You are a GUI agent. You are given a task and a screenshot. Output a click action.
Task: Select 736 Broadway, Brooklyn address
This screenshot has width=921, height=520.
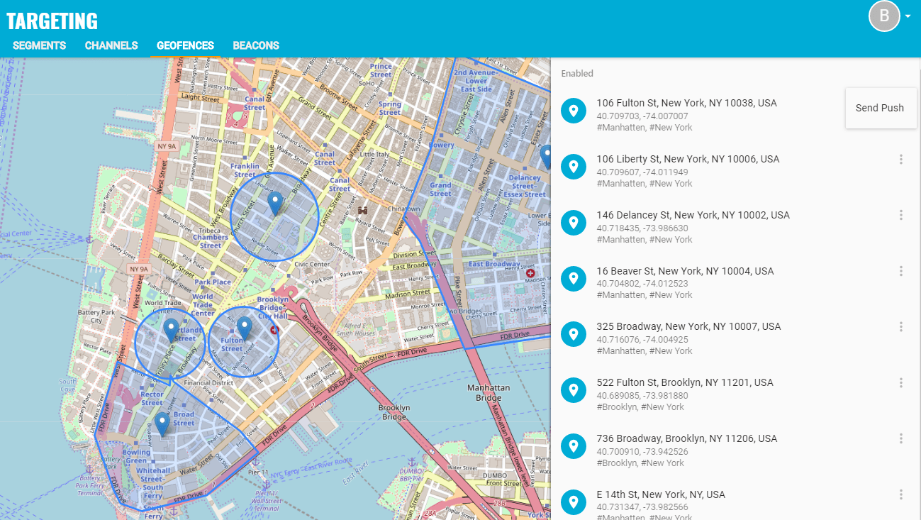click(686, 438)
